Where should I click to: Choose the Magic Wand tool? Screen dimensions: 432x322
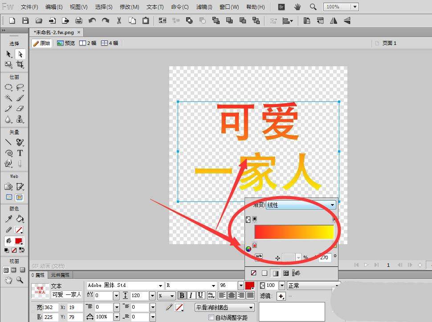pyautogui.click(x=8, y=98)
